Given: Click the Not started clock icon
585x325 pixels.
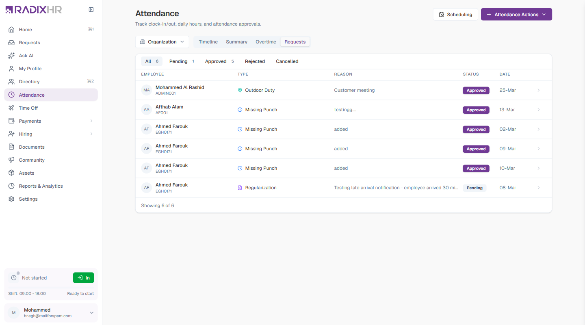Looking at the screenshot, I should 14,278.
